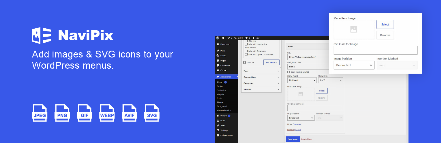This screenshot has height=143, width=441.
Task: Expand the Posts accordion section
Action: click(261, 71)
